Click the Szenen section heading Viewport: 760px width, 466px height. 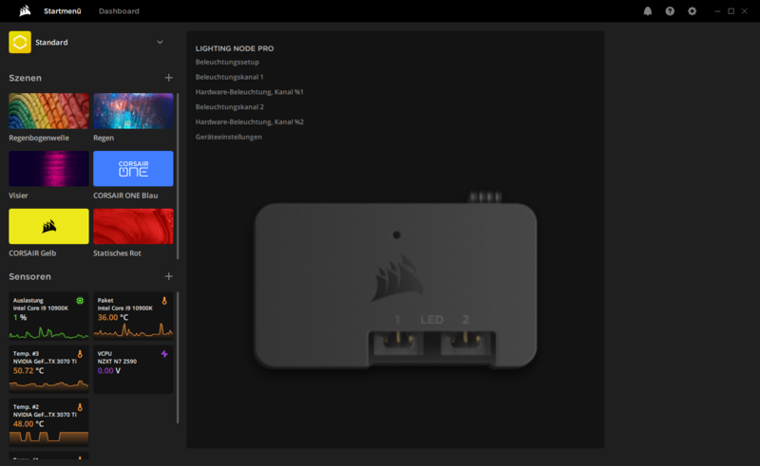pyautogui.click(x=26, y=78)
